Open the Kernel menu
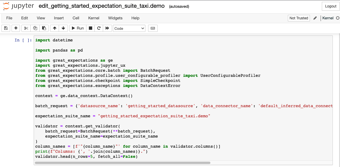 94,18
